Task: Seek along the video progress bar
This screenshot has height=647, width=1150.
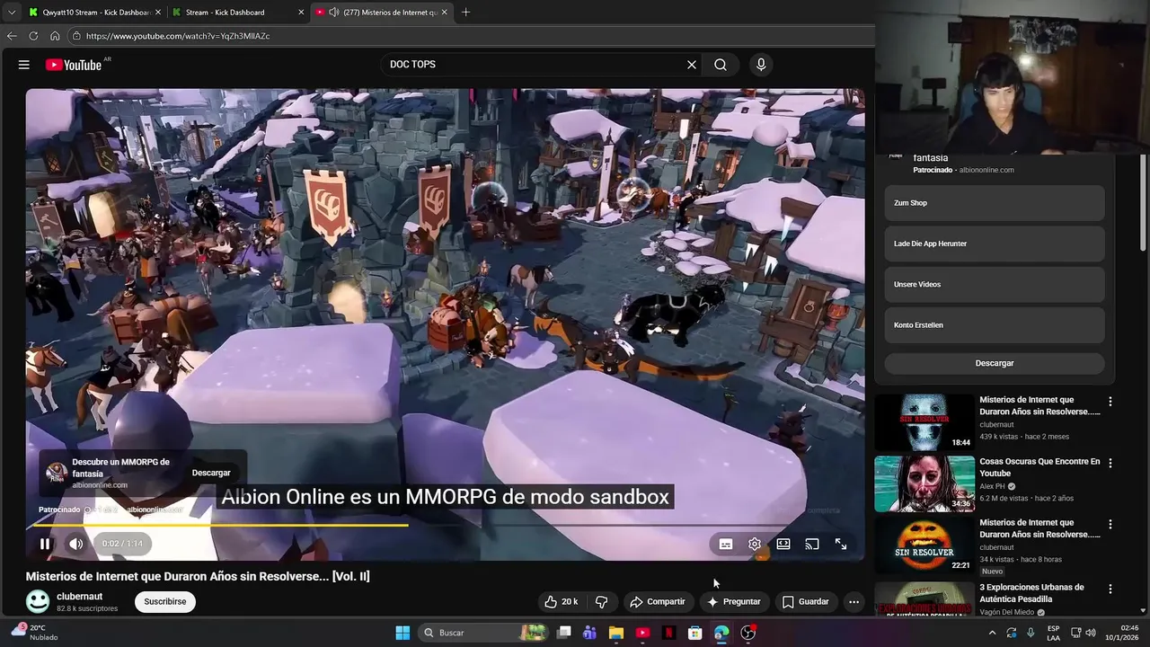Action: [445, 525]
